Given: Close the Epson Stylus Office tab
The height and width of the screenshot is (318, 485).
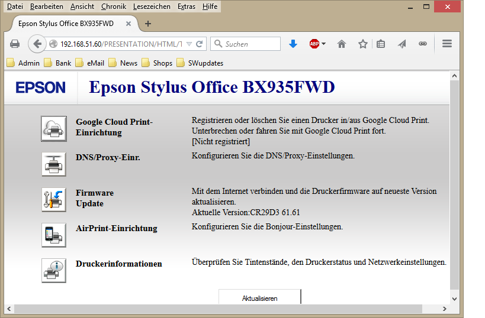Looking at the screenshot, I should click(129, 24).
